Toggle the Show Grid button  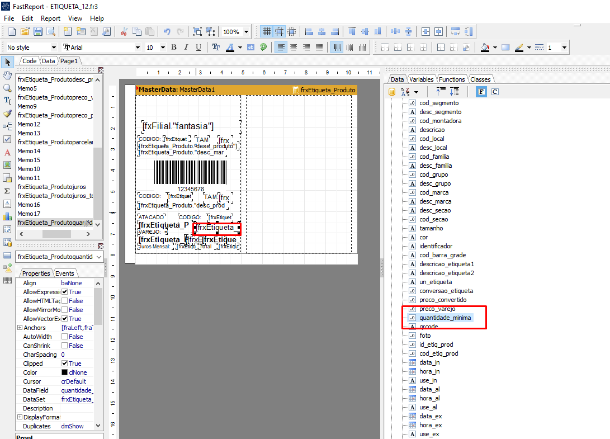(267, 32)
